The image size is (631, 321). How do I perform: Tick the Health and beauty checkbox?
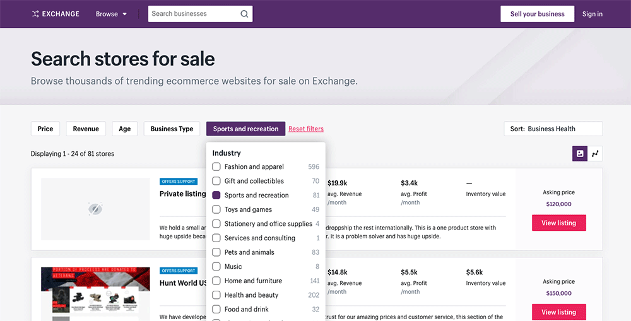(x=216, y=295)
